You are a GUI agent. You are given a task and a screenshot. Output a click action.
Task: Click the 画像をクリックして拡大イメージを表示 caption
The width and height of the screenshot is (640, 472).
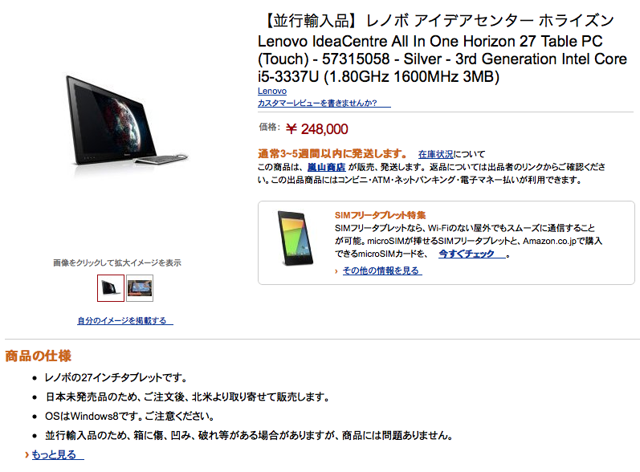tap(117, 262)
